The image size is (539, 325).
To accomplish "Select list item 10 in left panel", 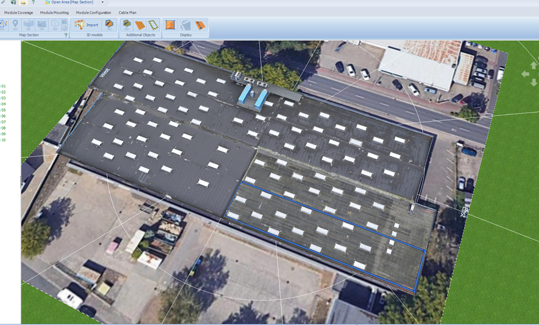I will 3,140.
